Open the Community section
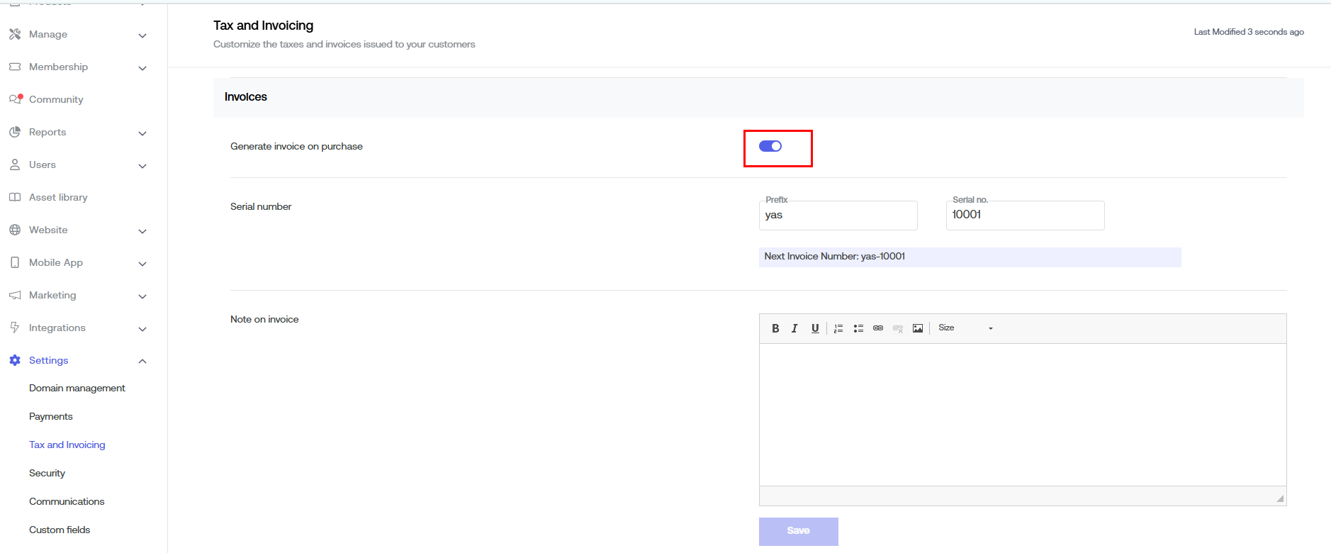The width and height of the screenshot is (1331, 553). 56,99
